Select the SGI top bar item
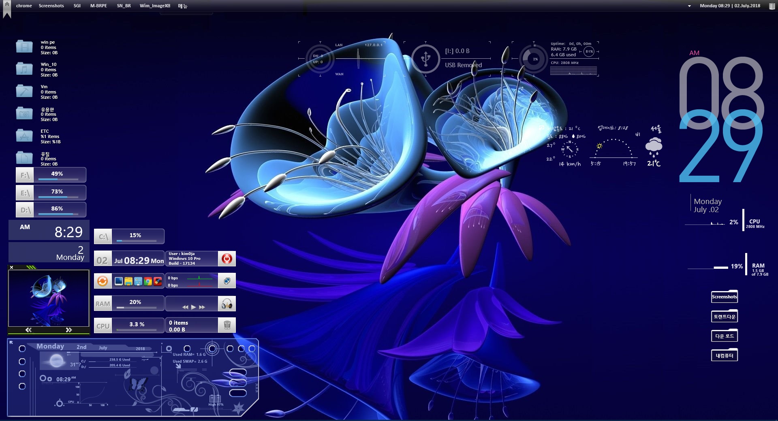 (77, 6)
